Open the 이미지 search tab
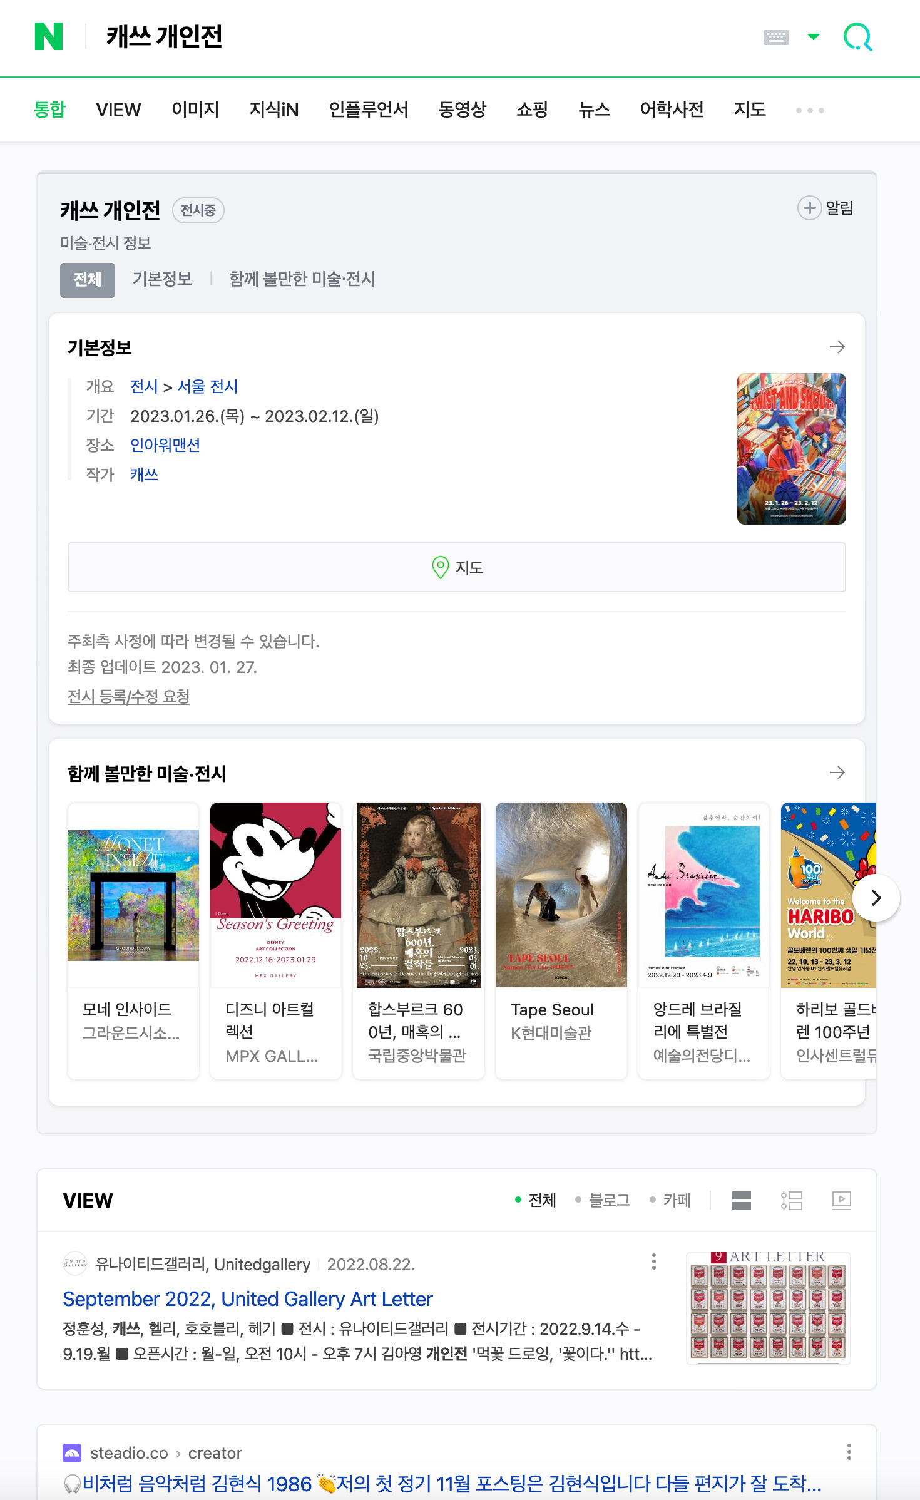This screenshot has width=920, height=1500. tap(195, 110)
